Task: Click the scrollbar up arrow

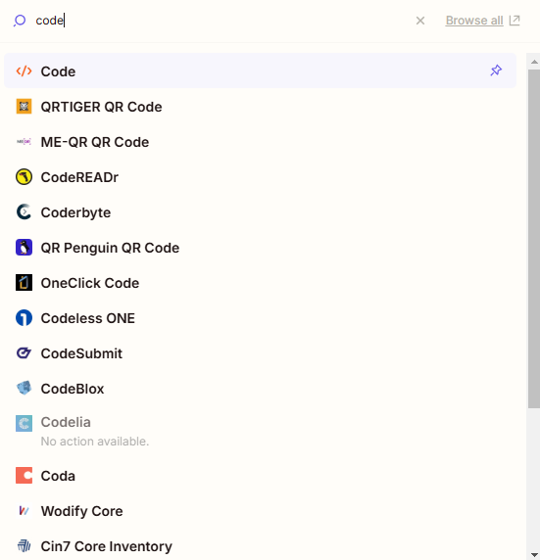Action: point(534,62)
